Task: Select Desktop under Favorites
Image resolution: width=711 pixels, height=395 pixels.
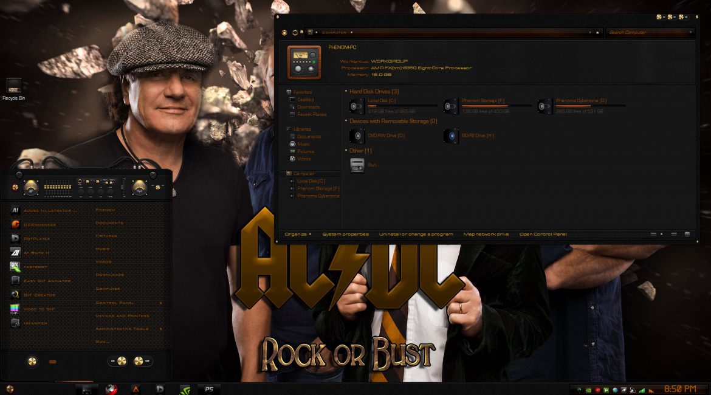Action: coord(305,99)
